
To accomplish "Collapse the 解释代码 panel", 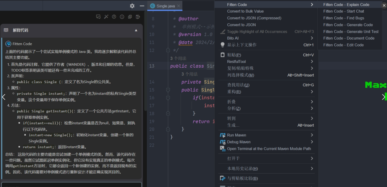I will coord(136,30).
